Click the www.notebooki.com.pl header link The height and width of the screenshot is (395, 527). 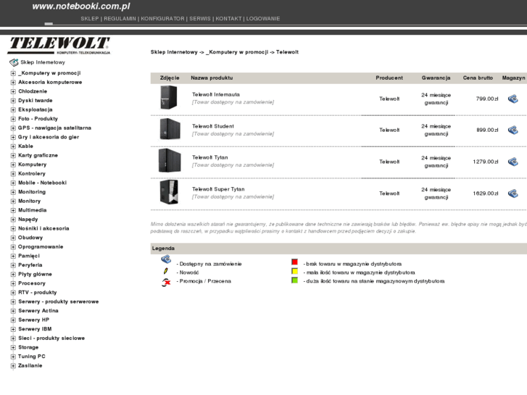[81, 7]
